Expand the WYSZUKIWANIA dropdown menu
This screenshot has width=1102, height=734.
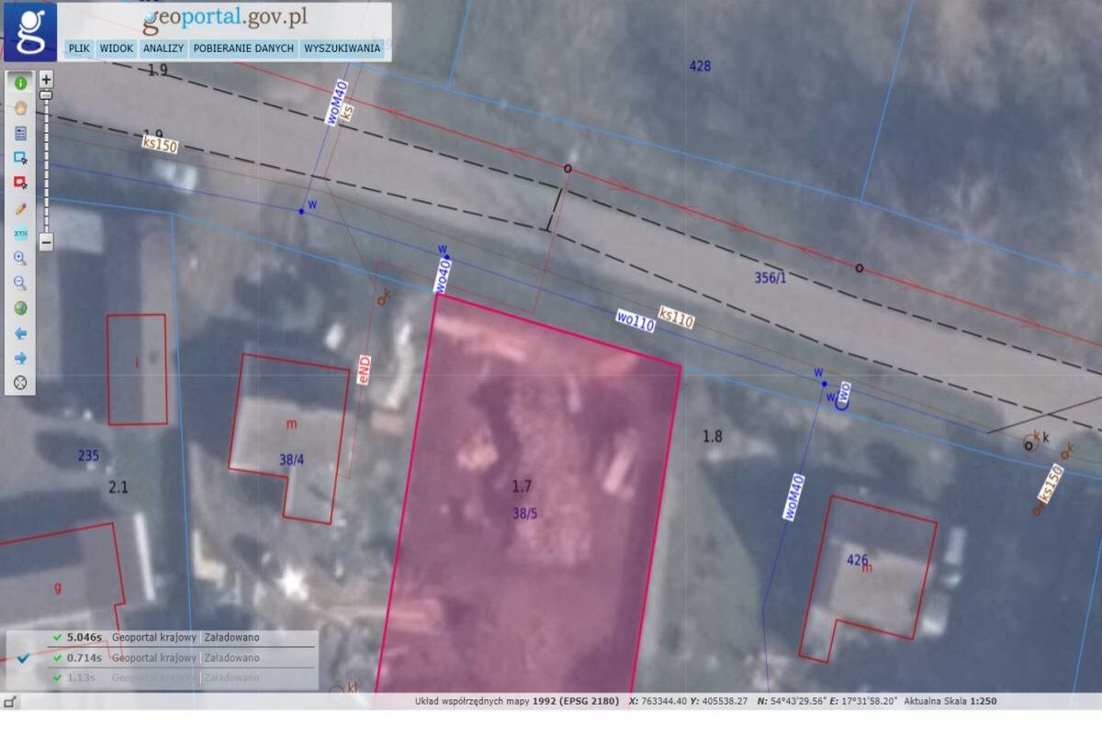342,49
